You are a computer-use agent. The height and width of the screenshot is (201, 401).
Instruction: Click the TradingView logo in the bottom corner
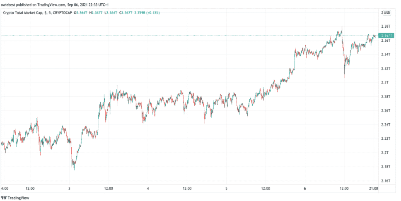click(13, 197)
